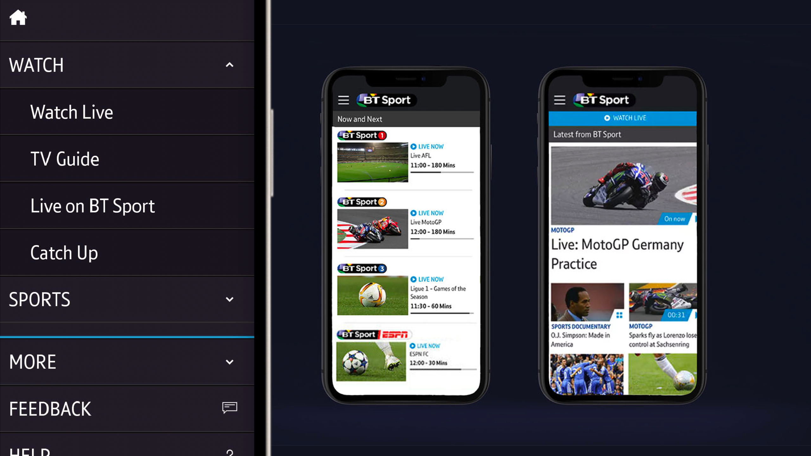Open Watch Live menu item

71,111
